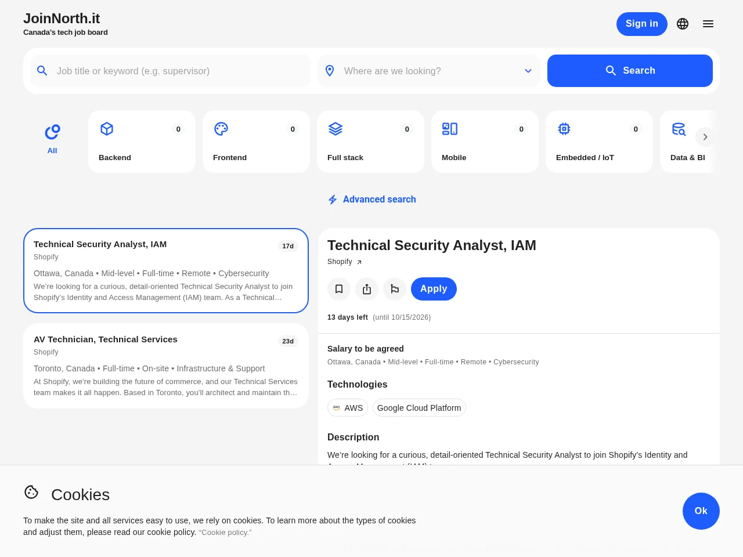Viewport: 743px width, 557px height.
Task: Click the Frontend palette icon
Action: 221,129
